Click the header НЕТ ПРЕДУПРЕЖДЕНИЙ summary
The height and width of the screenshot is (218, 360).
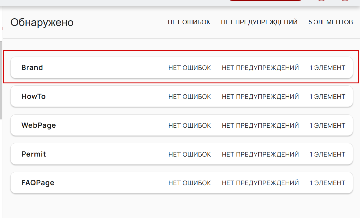259,22
